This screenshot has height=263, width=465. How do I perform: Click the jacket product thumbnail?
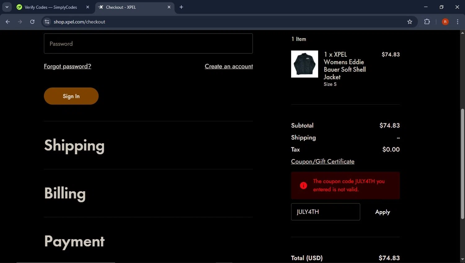point(304,64)
